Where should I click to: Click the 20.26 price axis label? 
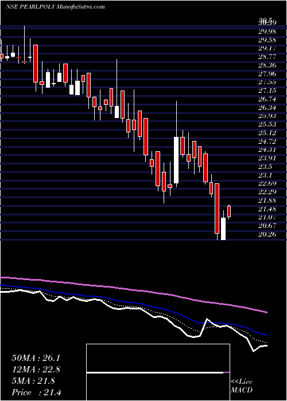coord(267,234)
